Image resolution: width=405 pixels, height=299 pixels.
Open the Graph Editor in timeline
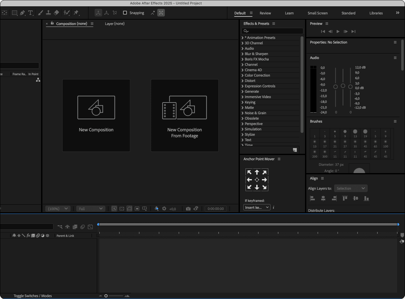90,227
